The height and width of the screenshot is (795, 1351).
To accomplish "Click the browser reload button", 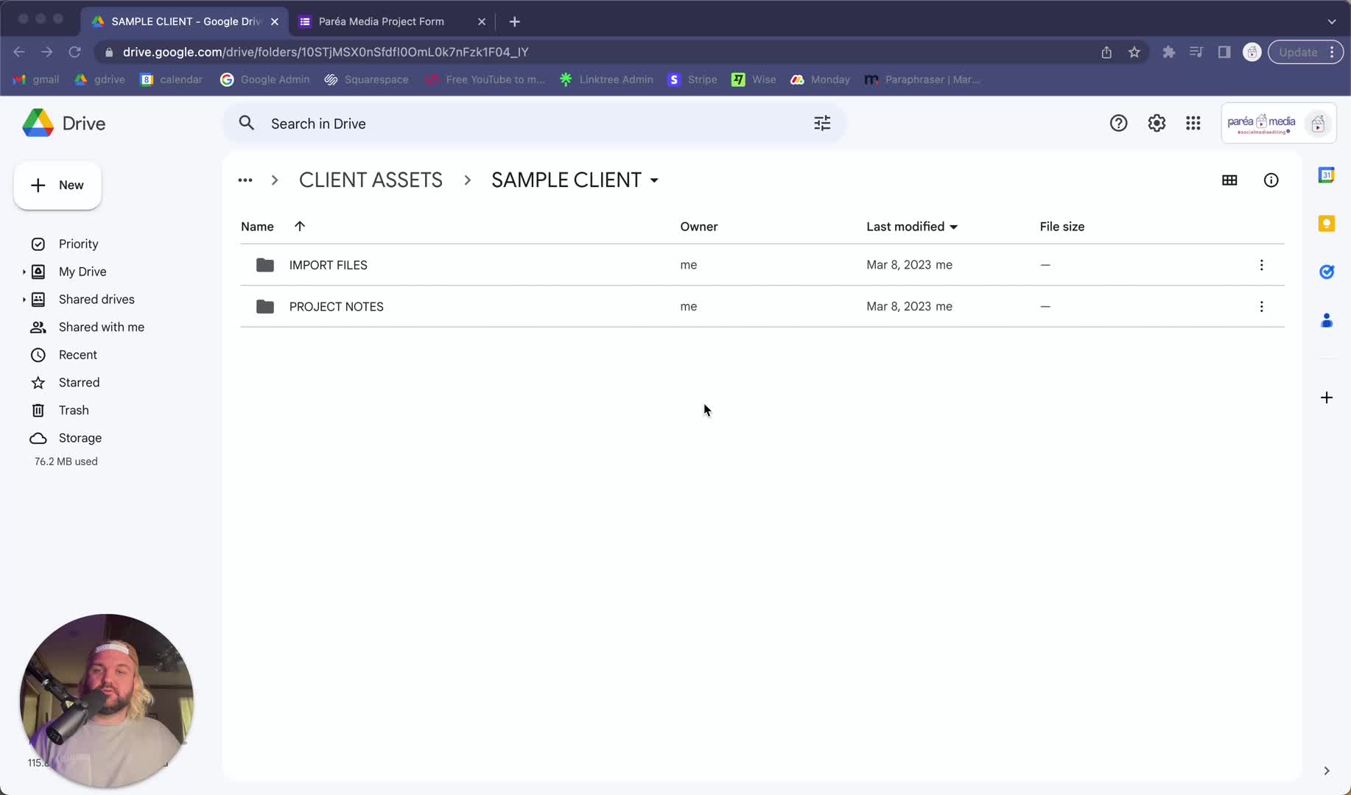I will tap(74, 52).
